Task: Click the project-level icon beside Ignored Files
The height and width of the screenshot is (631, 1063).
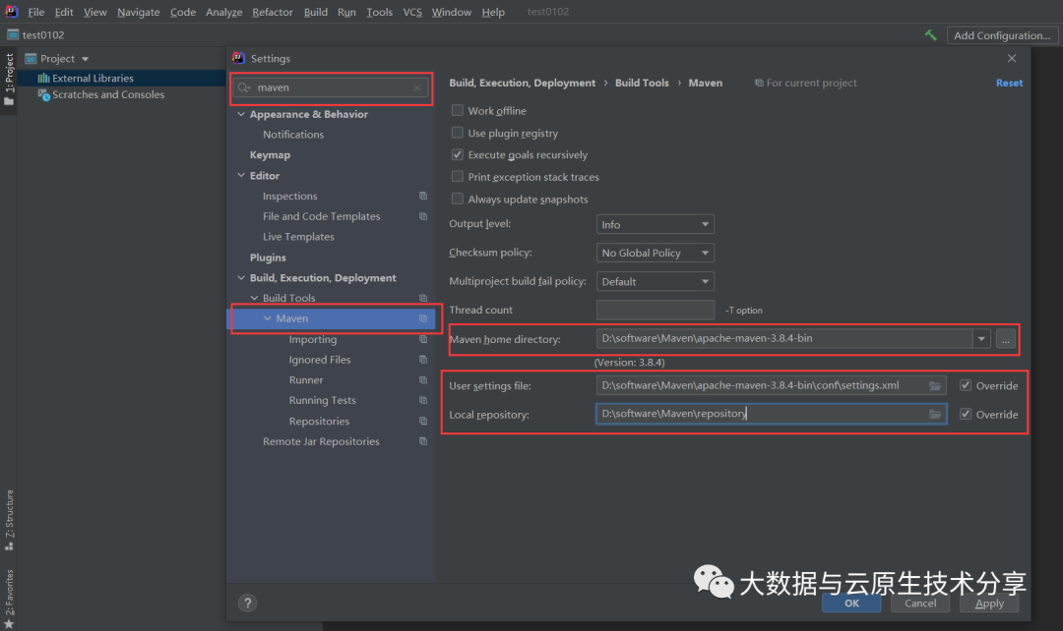Action: pyautogui.click(x=423, y=360)
